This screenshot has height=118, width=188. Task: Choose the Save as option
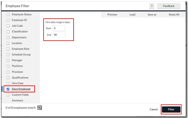[152, 14]
